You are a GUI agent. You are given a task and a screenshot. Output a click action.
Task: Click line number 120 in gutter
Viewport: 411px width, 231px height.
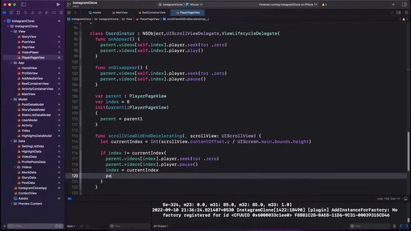74,176
